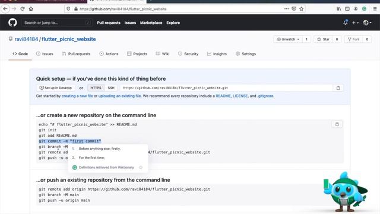Open Marketplace in the top navigation
This screenshot has width=380, height=214.
(151, 23)
